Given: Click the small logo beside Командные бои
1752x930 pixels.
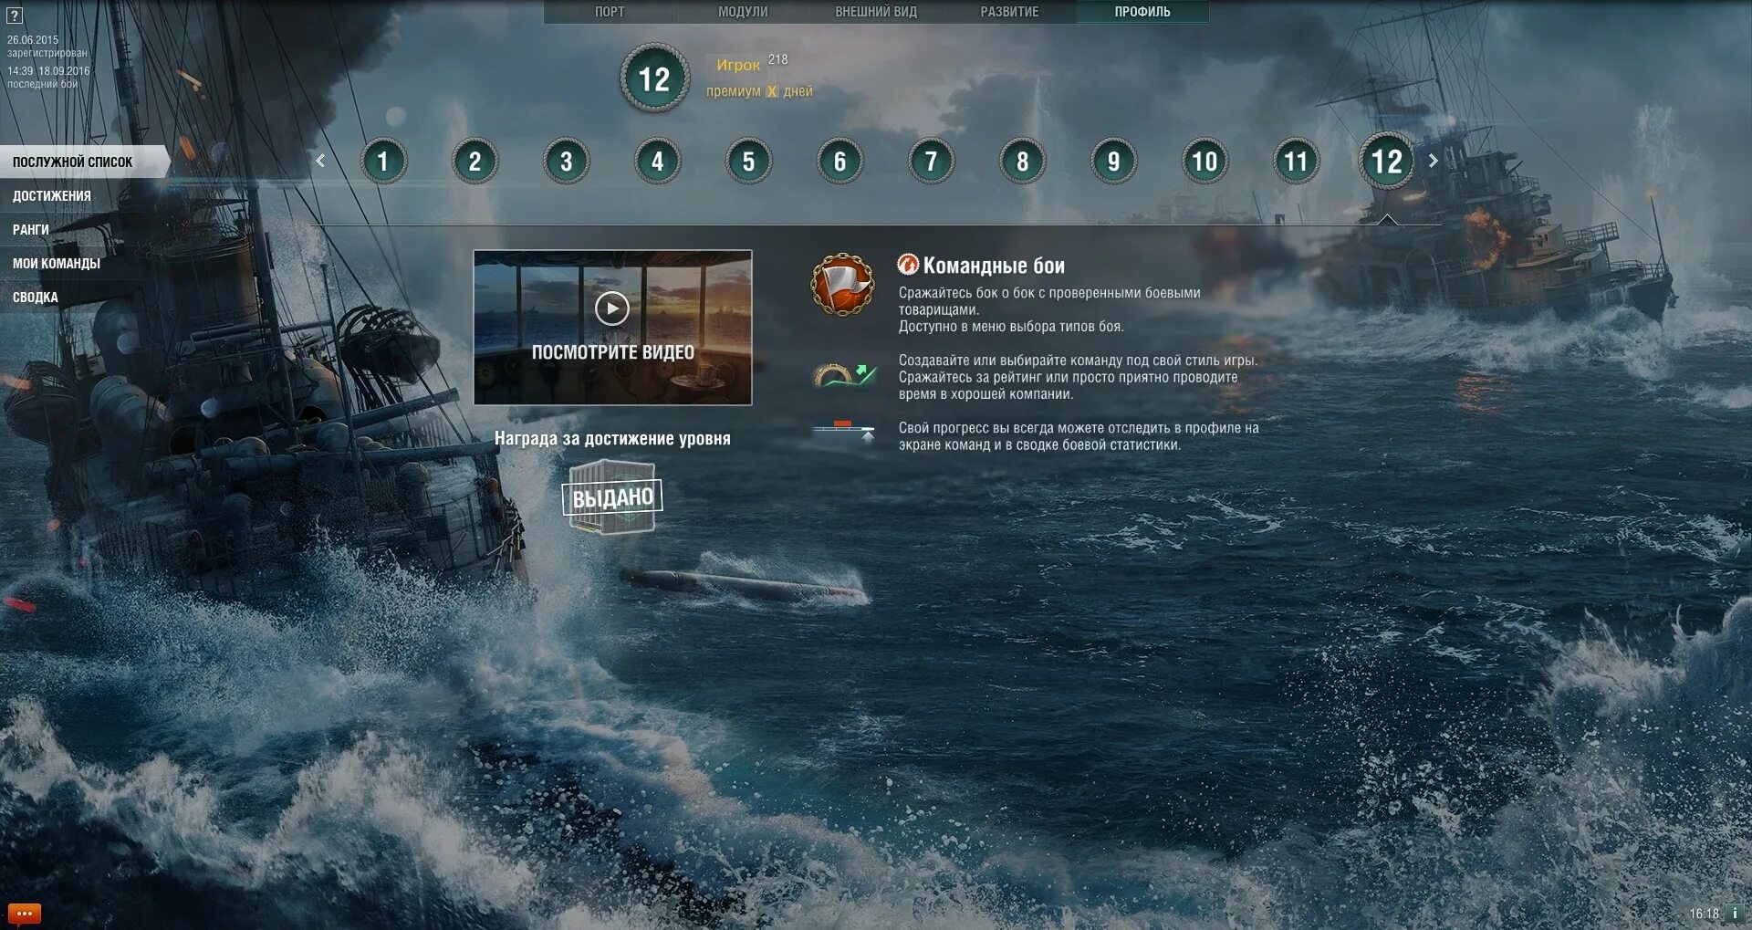Looking at the screenshot, I should [908, 265].
